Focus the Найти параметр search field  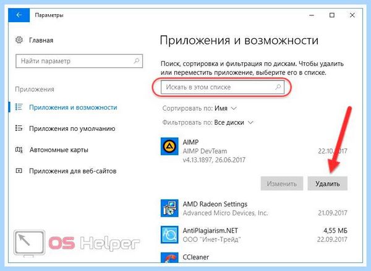click(79, 61)
